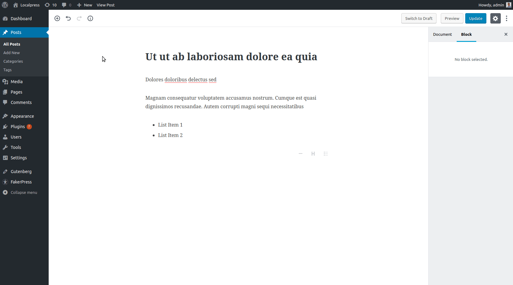Open the Gutenberg menu item
The width and height of the screenshot is (513, 285).
24,172
